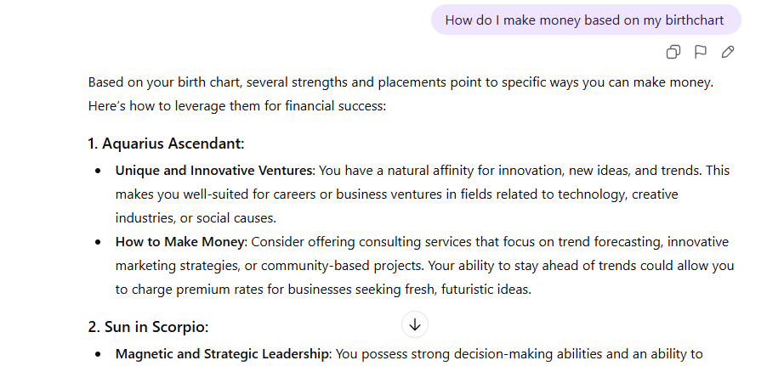Click the bullet before "Unique and Innovative Ventures"
Viewport: 784px width, 366px height.
pyautogui.click(x=99, y=171)
